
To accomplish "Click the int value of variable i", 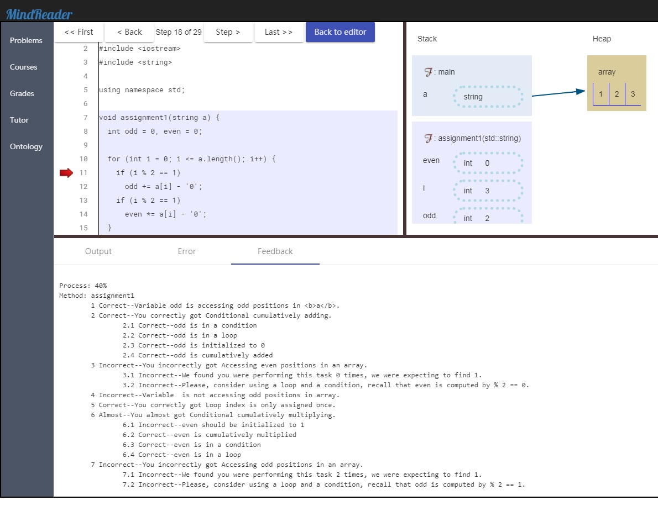I will (487, 191).
